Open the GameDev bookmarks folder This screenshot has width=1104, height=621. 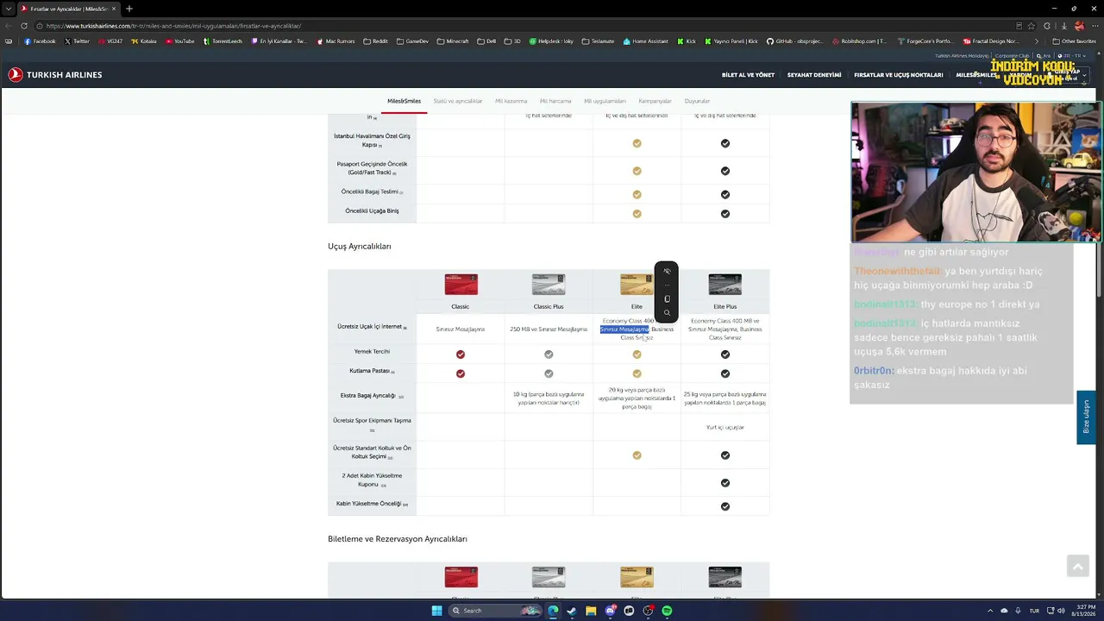click(x=412, y=41)
